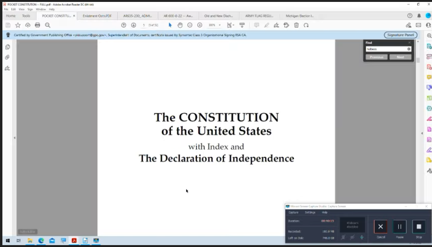This screenshot has width=432, height=247.
Task: Open Capture menu in capture window
Action: pyautogui.click(x=294, y=213)
